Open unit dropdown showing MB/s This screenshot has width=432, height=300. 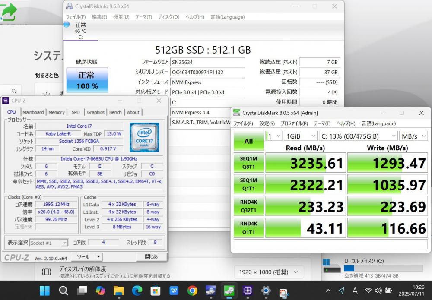click(414, 136)
